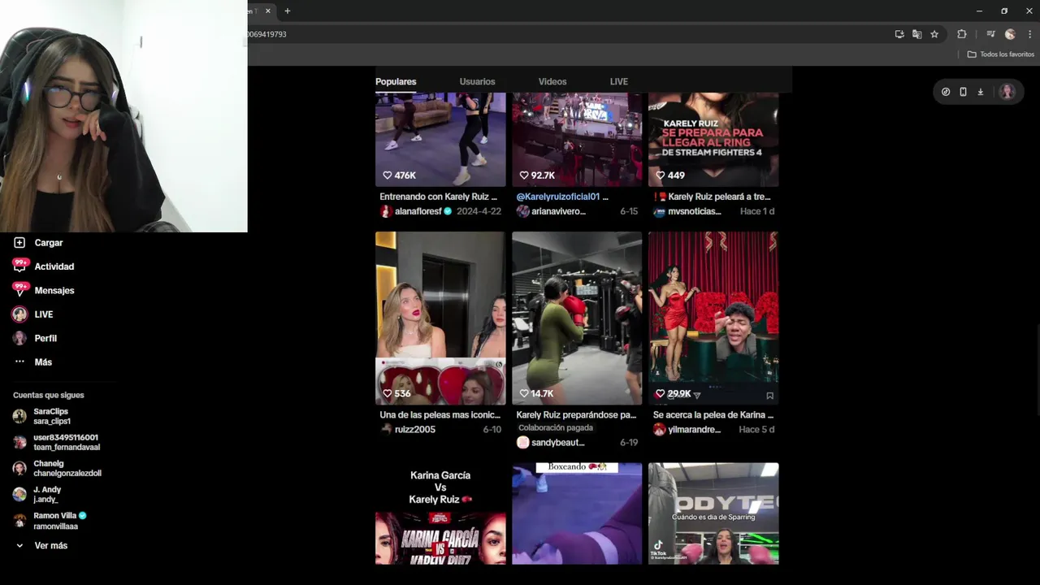
Task: Expand Ver más followed accounts
Action: click(x=41, y=546)
